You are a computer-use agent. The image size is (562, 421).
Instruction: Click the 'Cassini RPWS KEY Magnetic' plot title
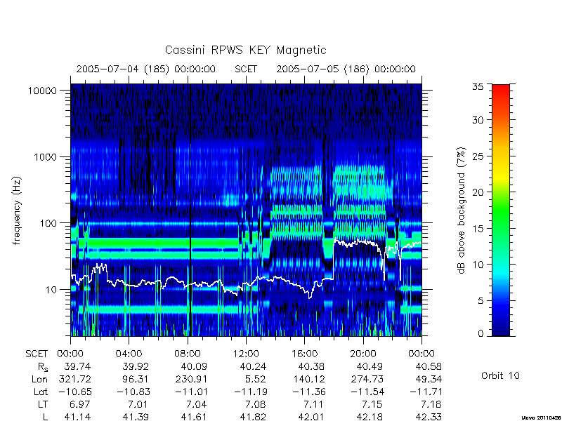coord(245,51)
